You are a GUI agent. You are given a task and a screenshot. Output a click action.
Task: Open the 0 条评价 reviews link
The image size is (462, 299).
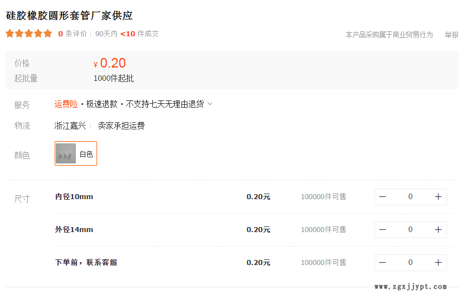pyautogui.click(x=73, y=33)
